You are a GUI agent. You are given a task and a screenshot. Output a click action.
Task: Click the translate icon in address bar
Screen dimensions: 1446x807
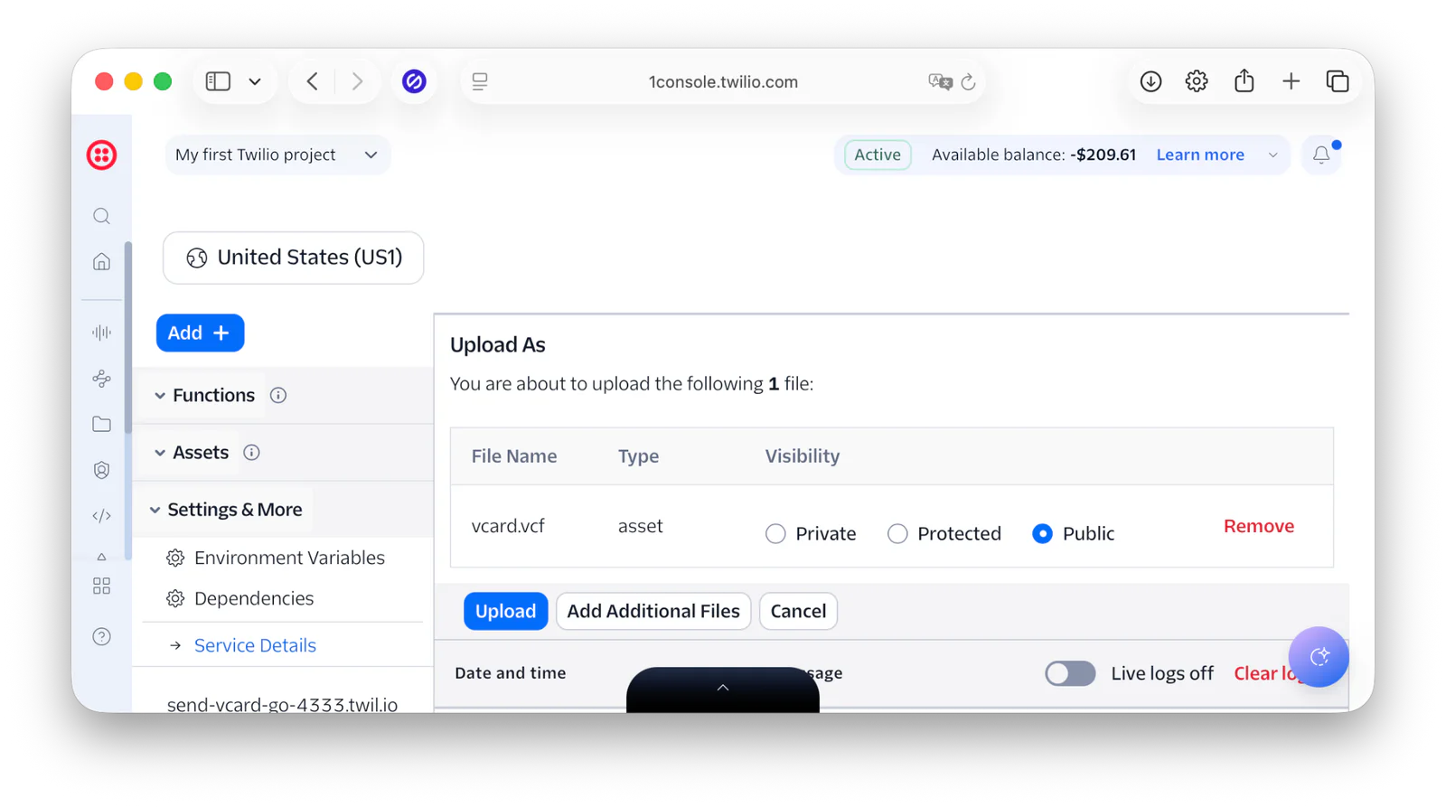pos(940,81)
